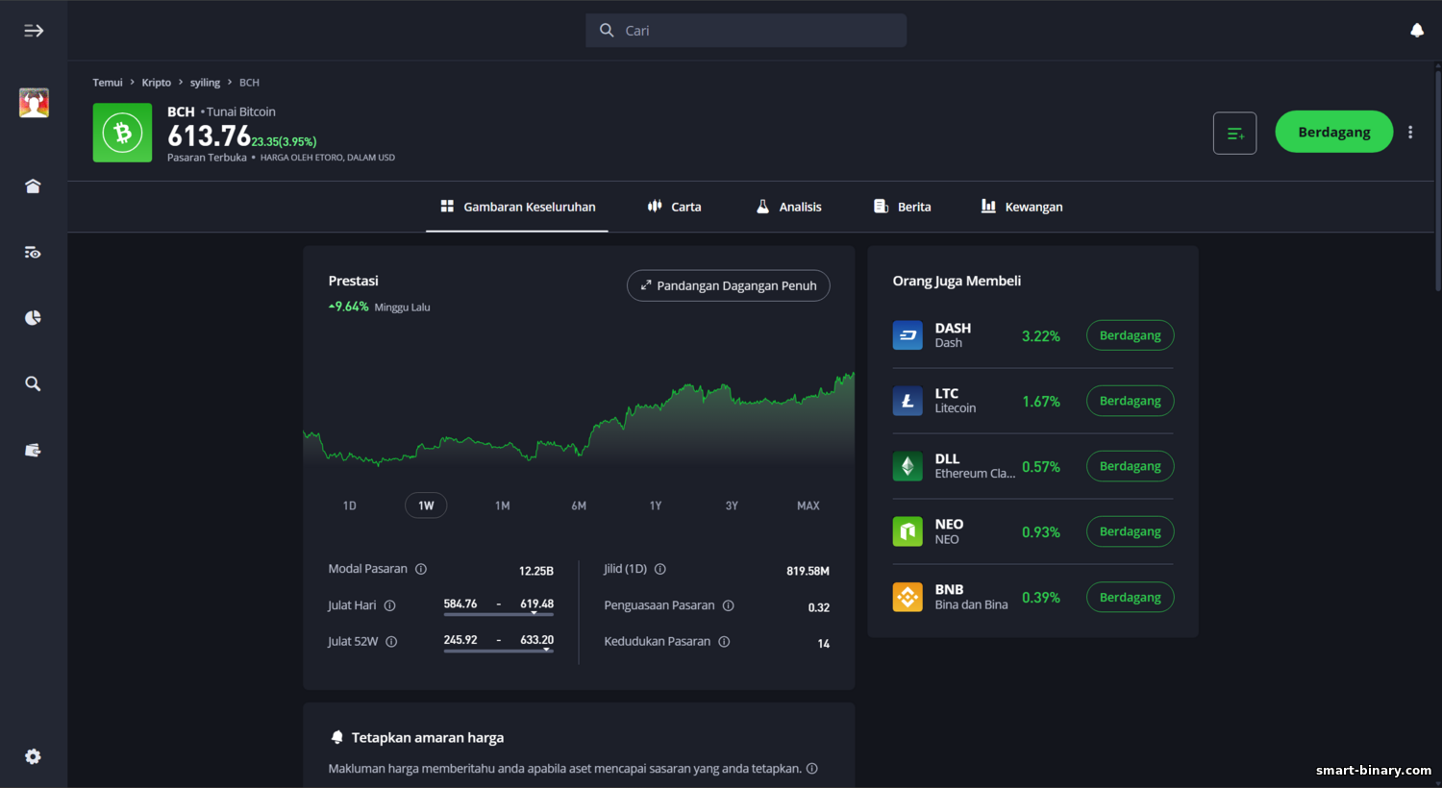Switch to the Carta tab
The width and height of the screenshot is (1442, 788).
click(674, 207)
